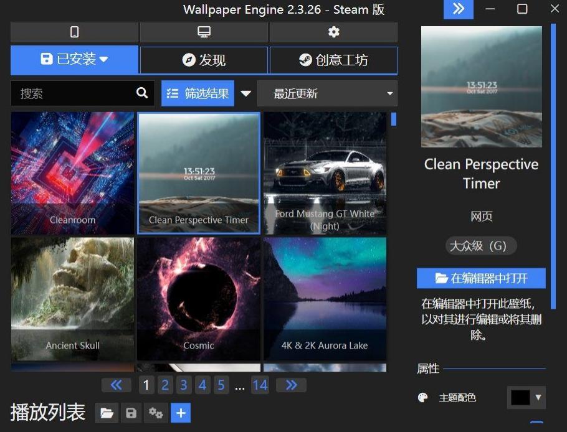Screen dimensions: 567x432
Task: Click 在编辑器中打开 button
Action: point(481,278)
